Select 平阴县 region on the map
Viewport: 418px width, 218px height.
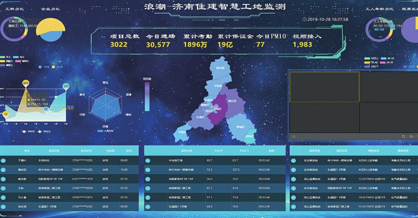click(x=182, y=133)
